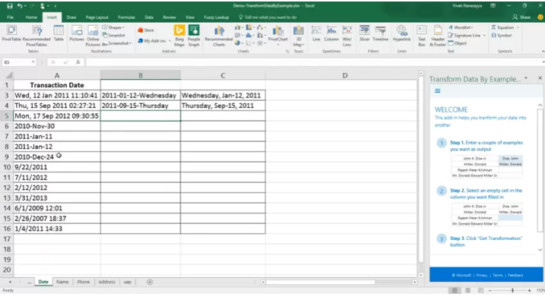This screenshot has width=545, height=300.
Task: Click the zoom in plus button
Action: (529, 290)
